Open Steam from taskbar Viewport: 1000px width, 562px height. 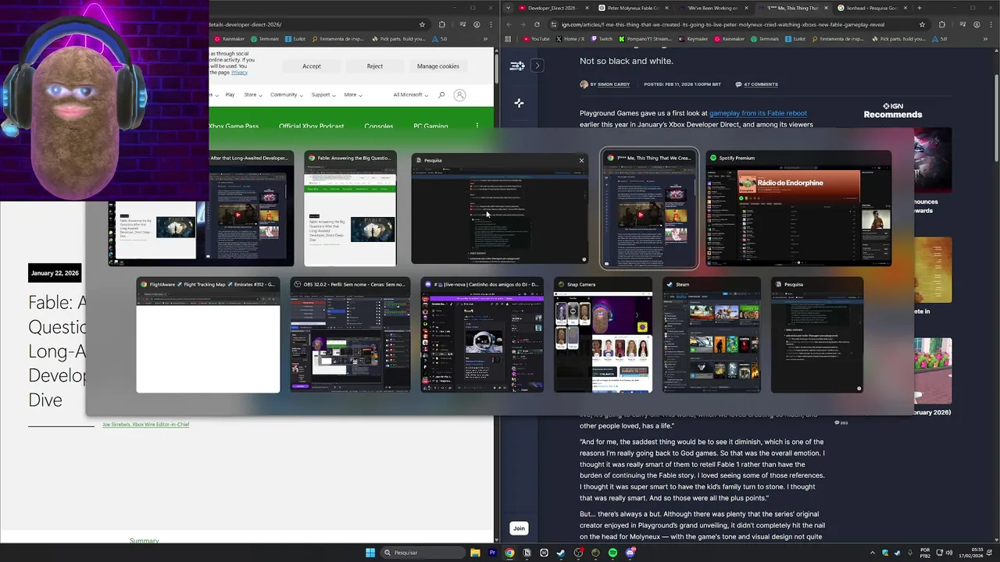coord(561,553)
